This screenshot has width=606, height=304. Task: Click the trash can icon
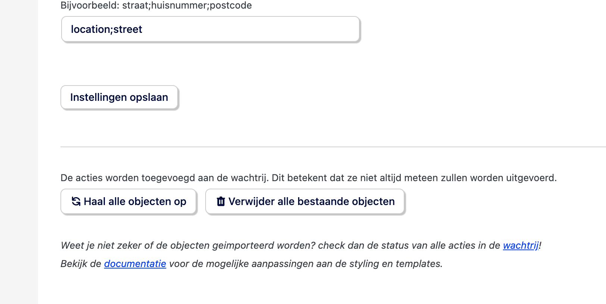(221, 202)
